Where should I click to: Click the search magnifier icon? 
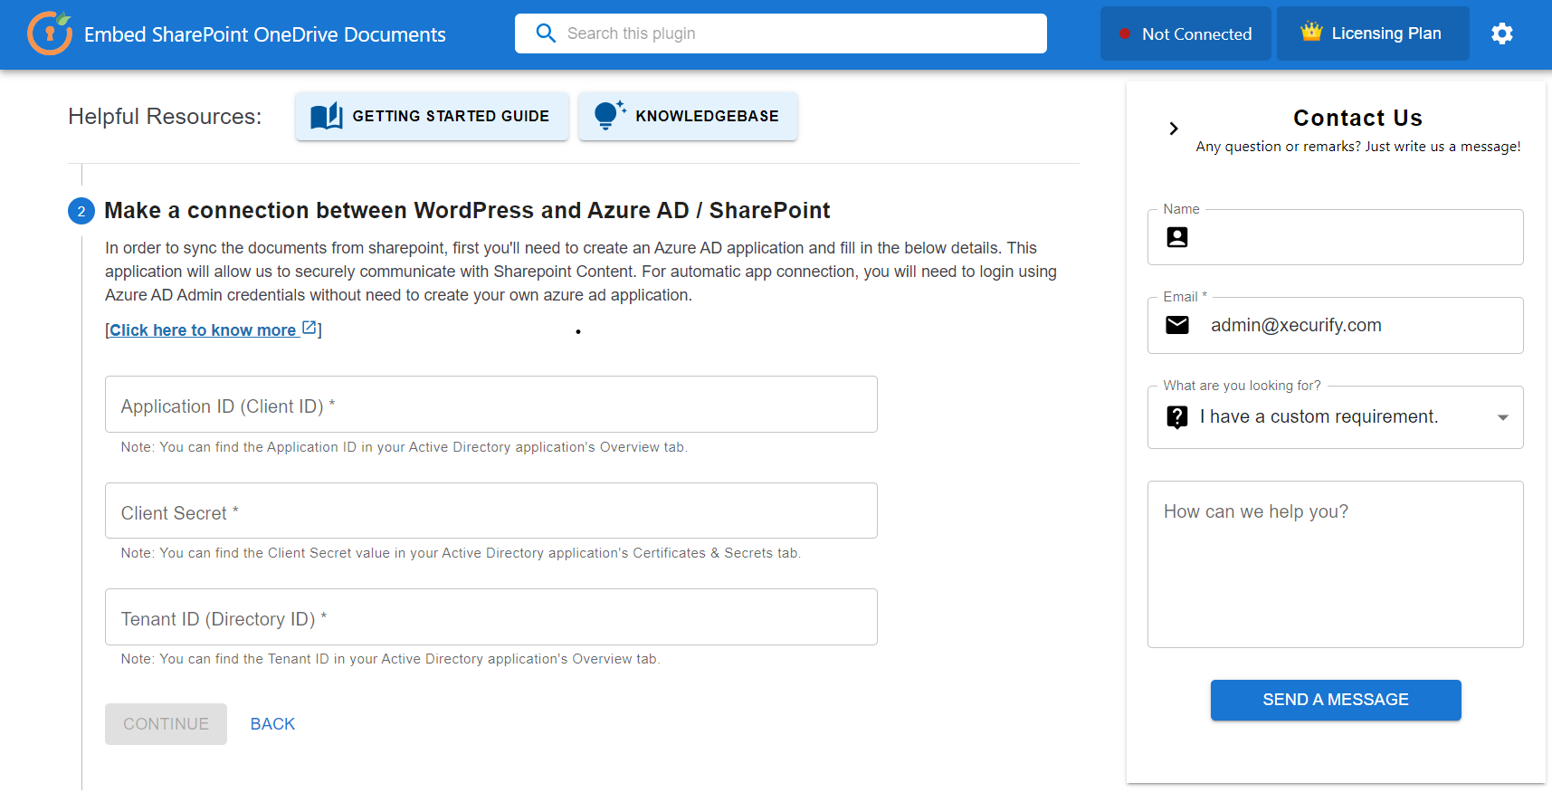(546, 33)
